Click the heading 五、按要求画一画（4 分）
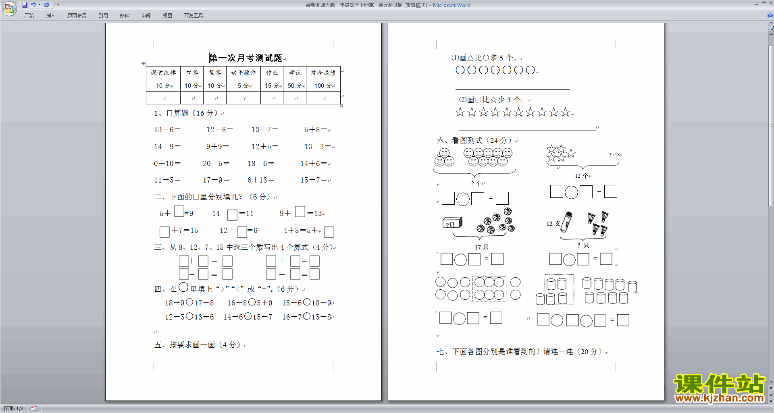 point(198,345)
